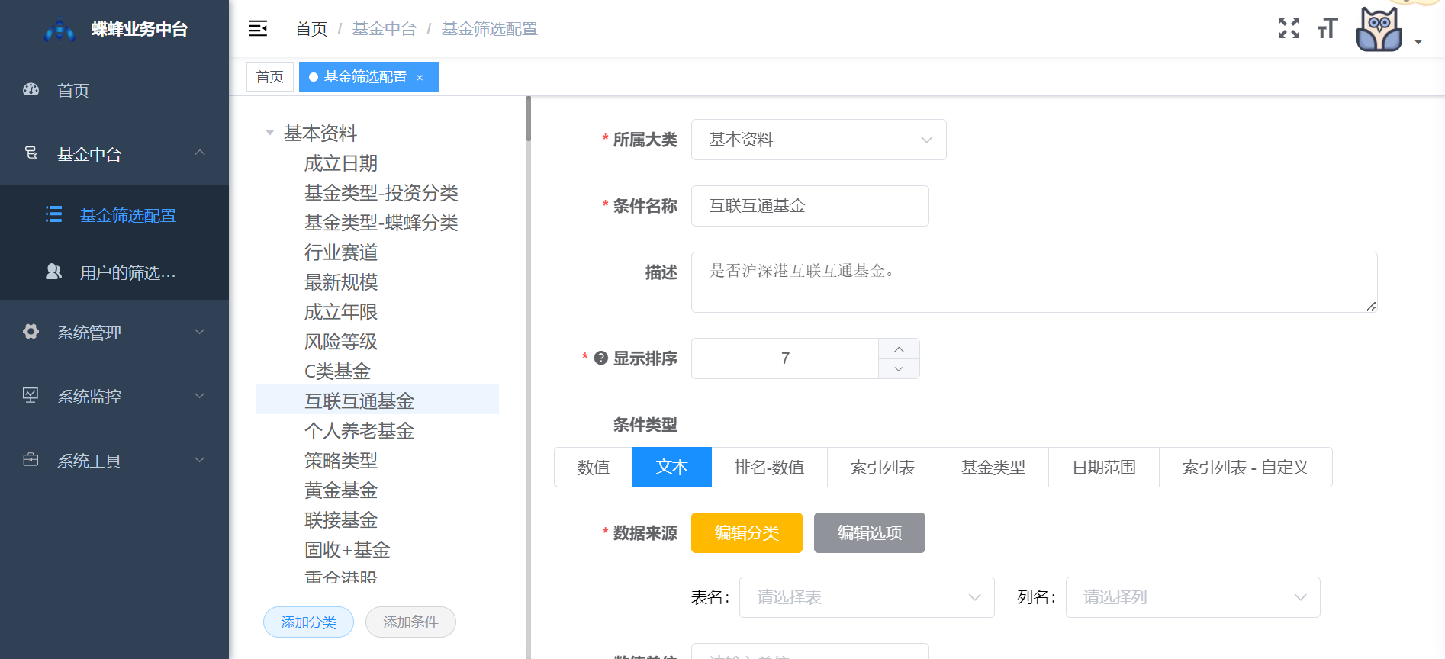Select 基金类型-投资分类 in the tree
The height and width of the screenshot is (659, 1445).
click(x=381, y=193)
